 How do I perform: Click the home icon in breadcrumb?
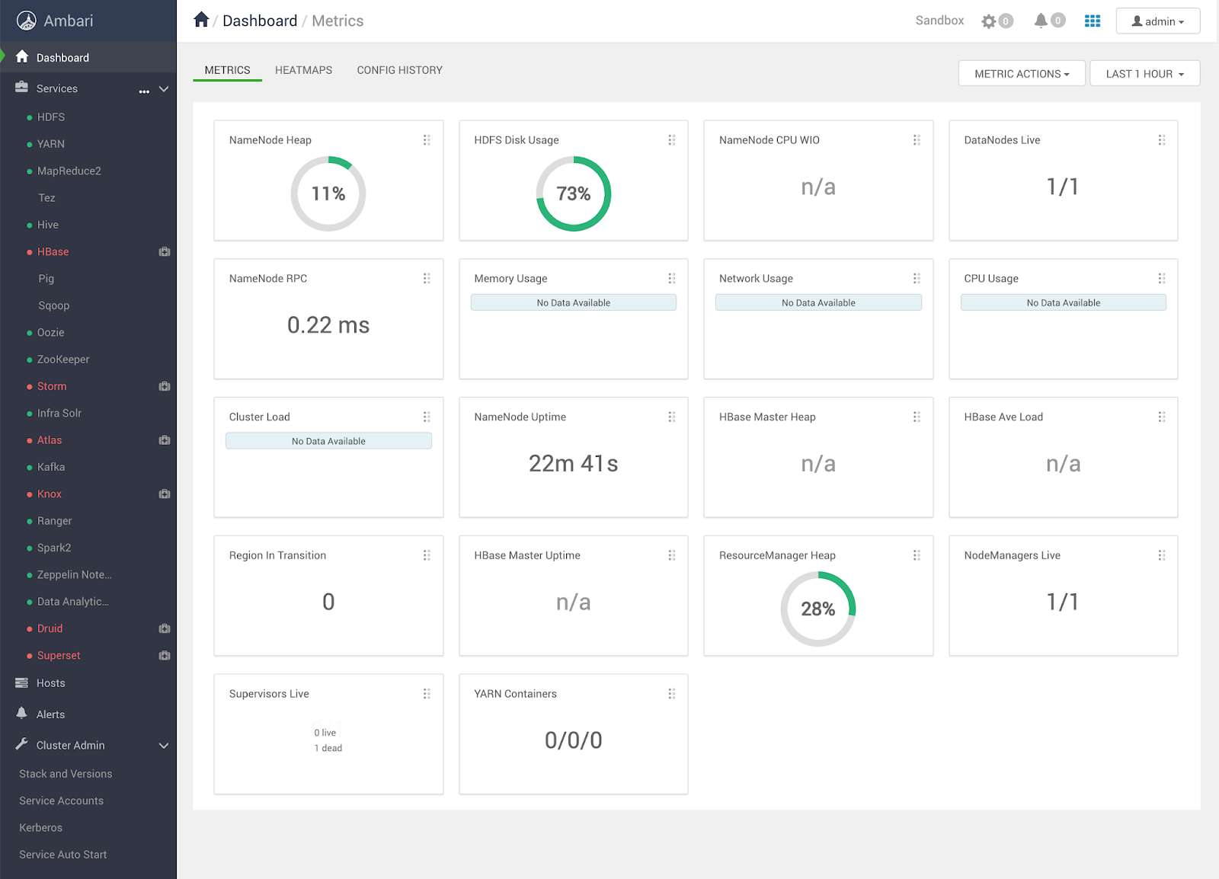coord(201,20)
